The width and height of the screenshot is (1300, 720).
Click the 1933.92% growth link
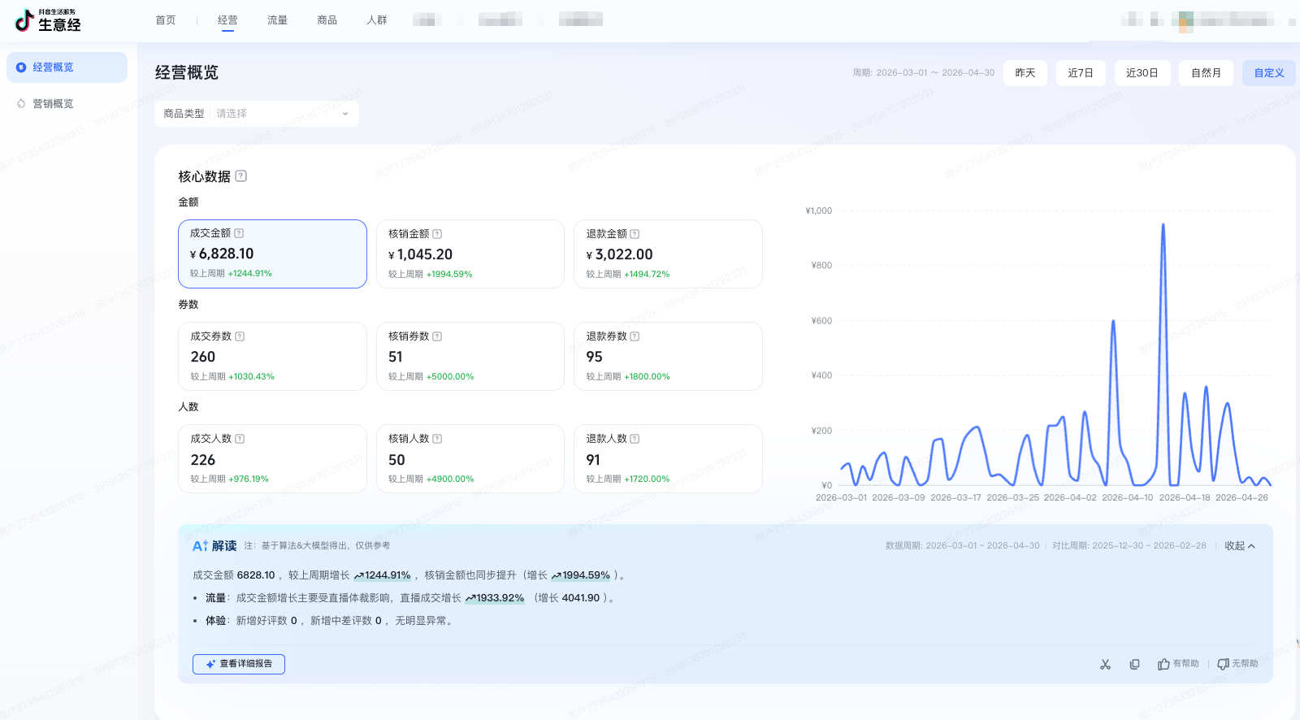495,598
